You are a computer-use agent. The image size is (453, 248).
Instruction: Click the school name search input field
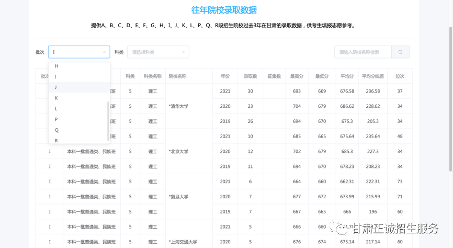coord(363,52)
